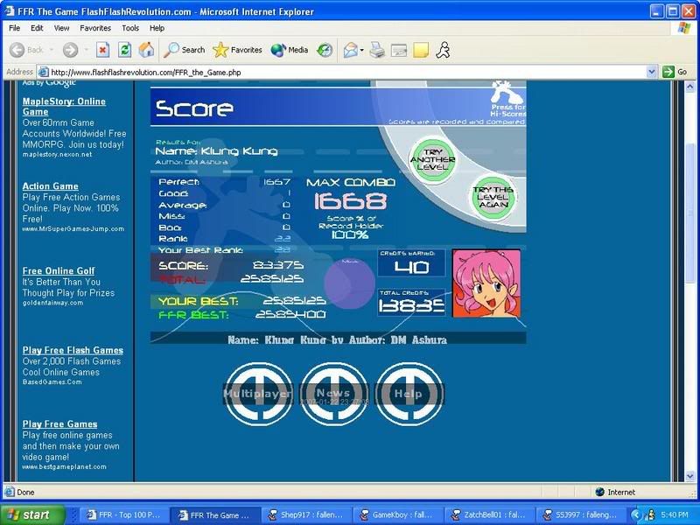This screenshot has width=700, height=525.
Task: Open the Free Online Golf ad link
Action: coord(59,271)
